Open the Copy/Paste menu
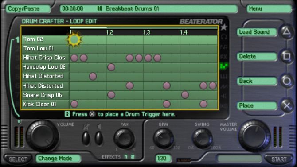This screenshot has height=167, width=297. click(x=28, y=9)
